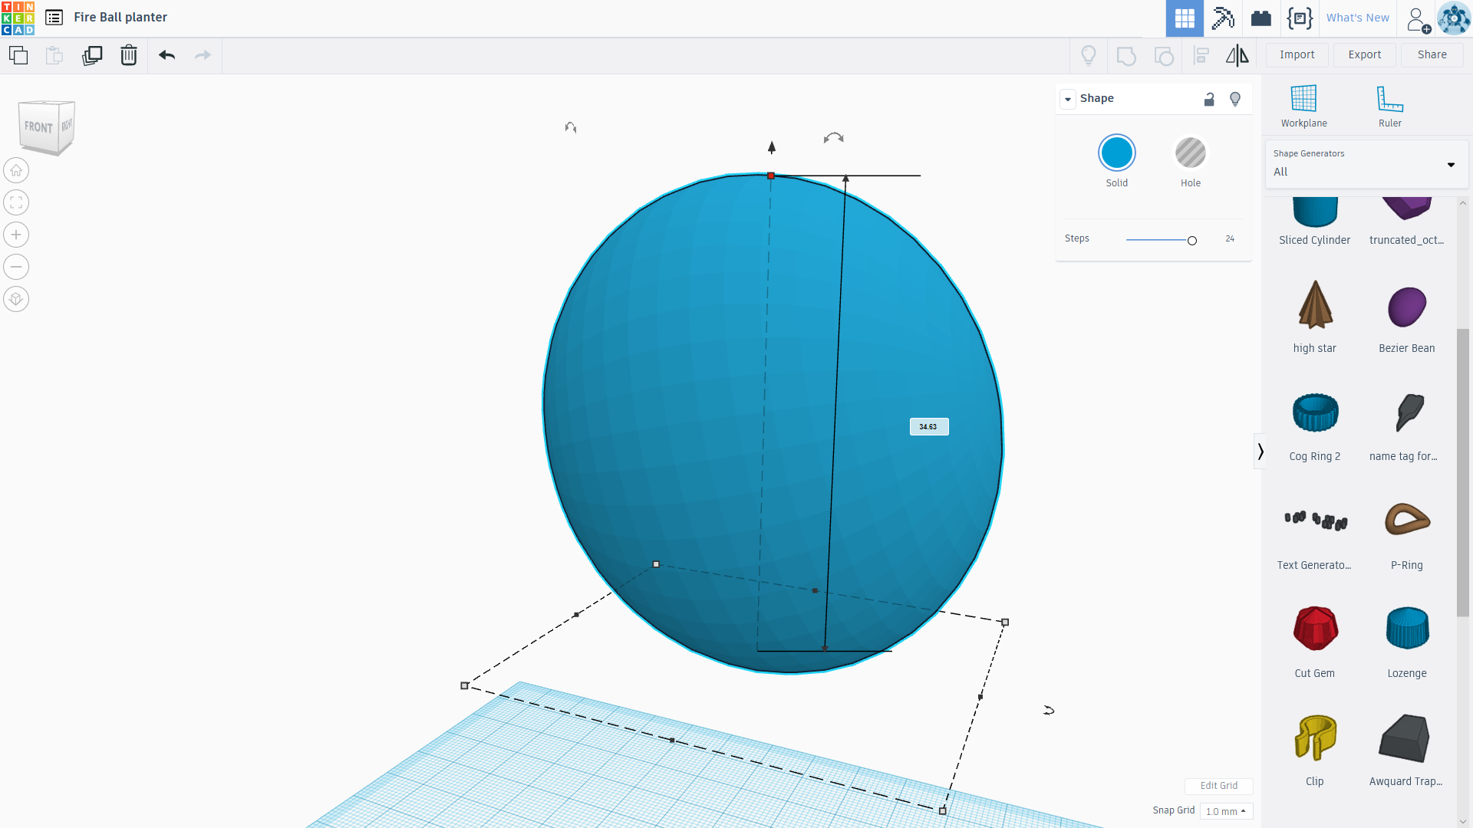Zoom out with the minus icon

16,267
